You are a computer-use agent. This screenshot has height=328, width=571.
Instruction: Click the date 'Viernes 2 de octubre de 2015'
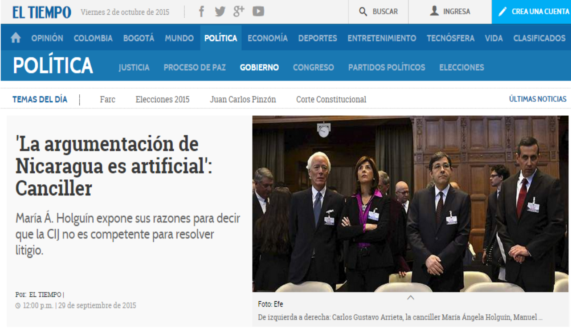pos(125,12)
